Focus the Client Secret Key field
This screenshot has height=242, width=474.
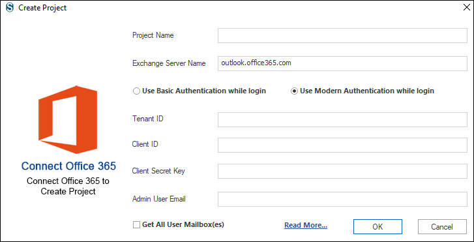coord(342,171)
